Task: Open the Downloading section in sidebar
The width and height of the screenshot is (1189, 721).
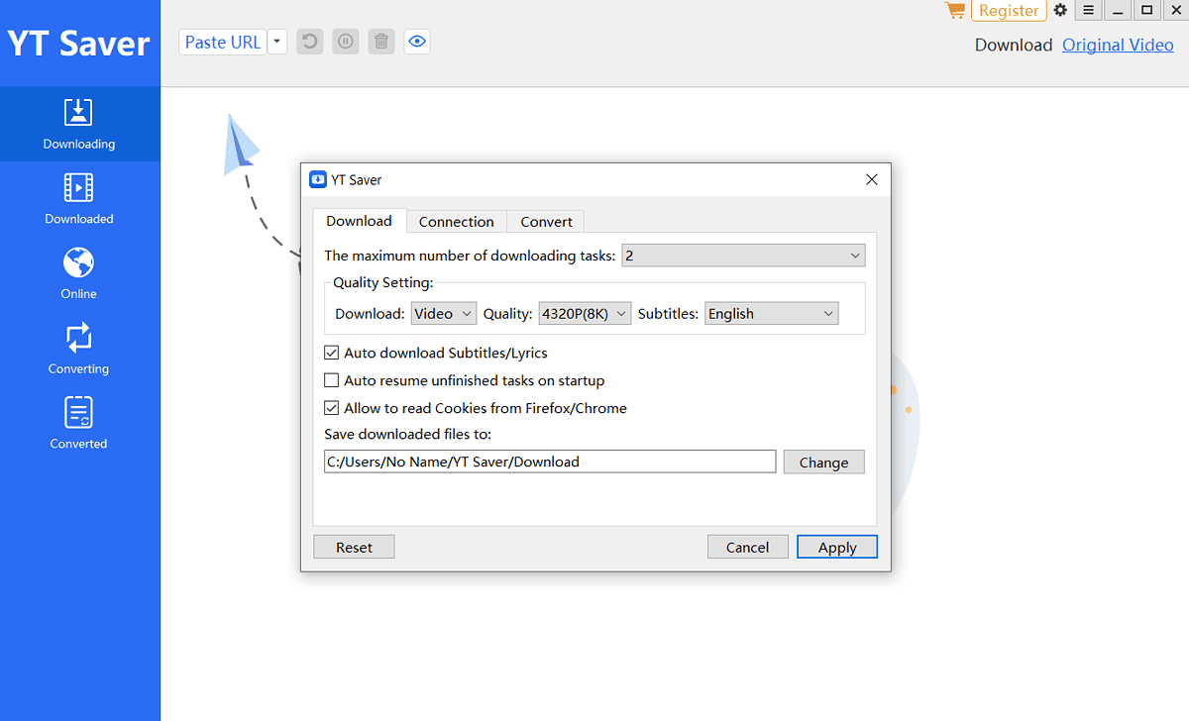Action: click(79, 124)
